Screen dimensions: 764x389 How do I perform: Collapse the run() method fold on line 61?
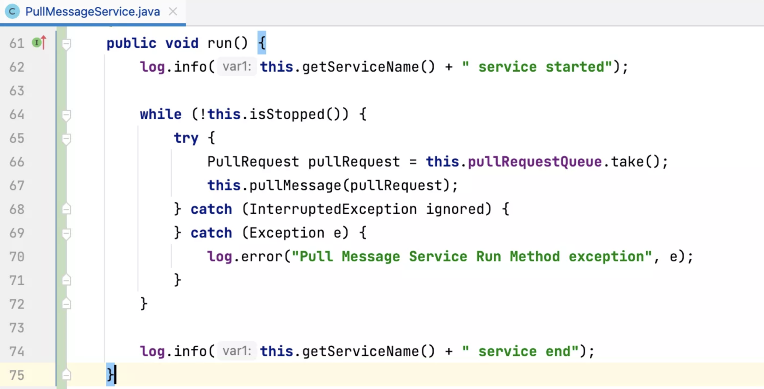66,44
